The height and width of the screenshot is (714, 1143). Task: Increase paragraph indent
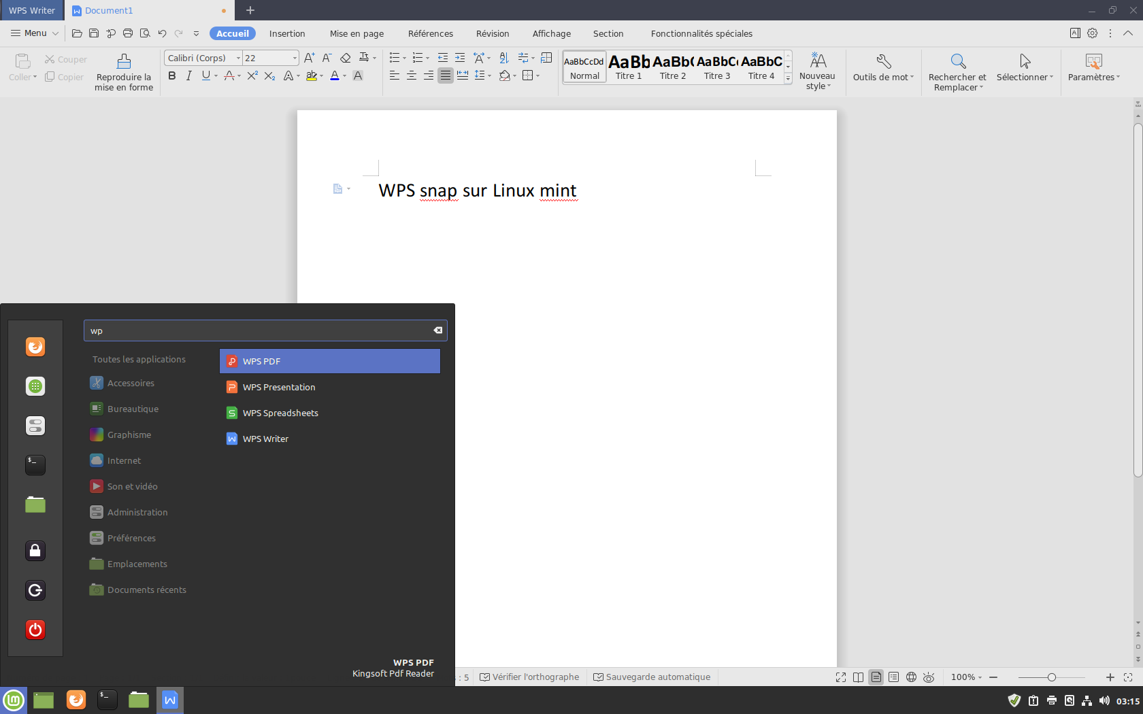460,58
